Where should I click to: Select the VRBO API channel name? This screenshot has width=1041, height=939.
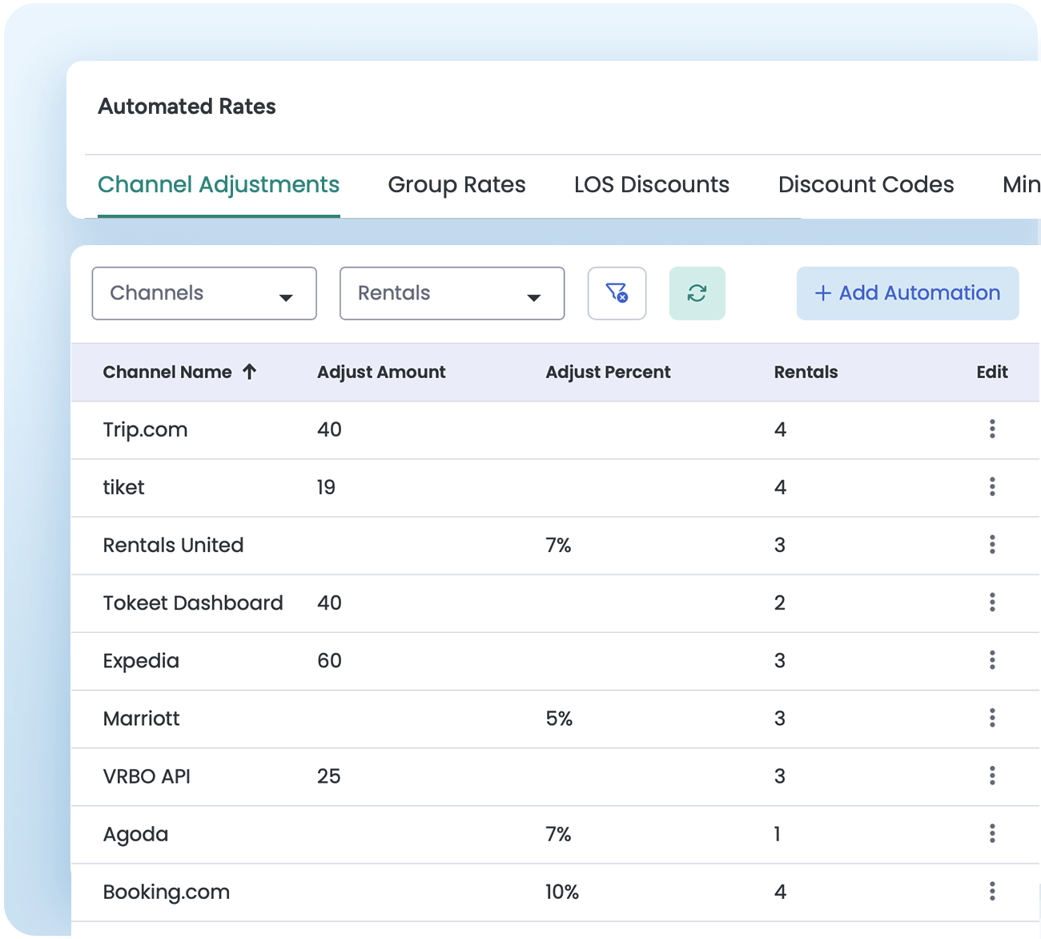tap(147, 776)
